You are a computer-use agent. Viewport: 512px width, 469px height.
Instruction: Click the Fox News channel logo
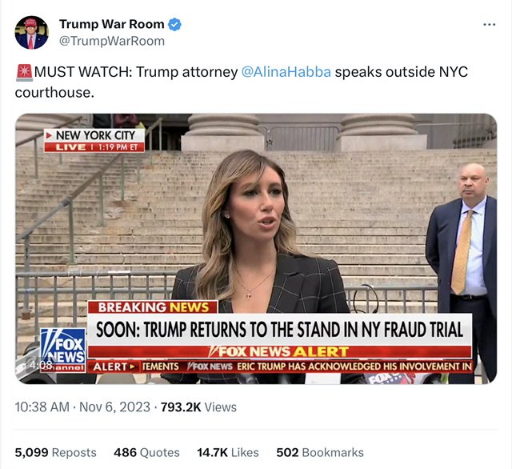(x=62, y=350)
